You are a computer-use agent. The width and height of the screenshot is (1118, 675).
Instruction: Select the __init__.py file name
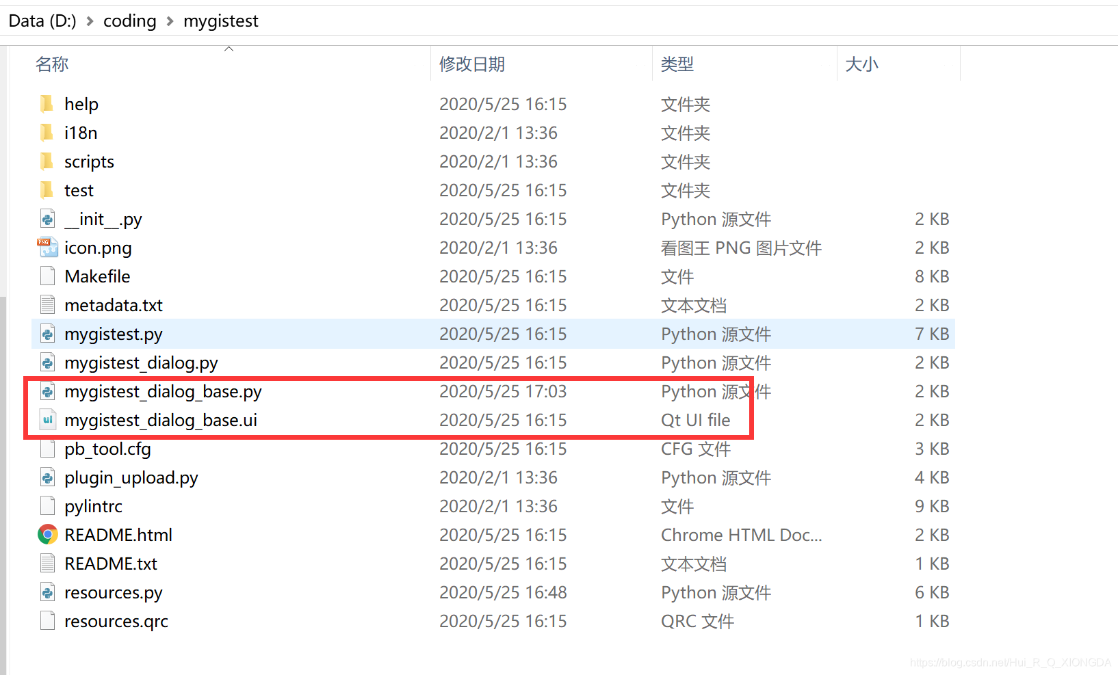tap(103, 219)
